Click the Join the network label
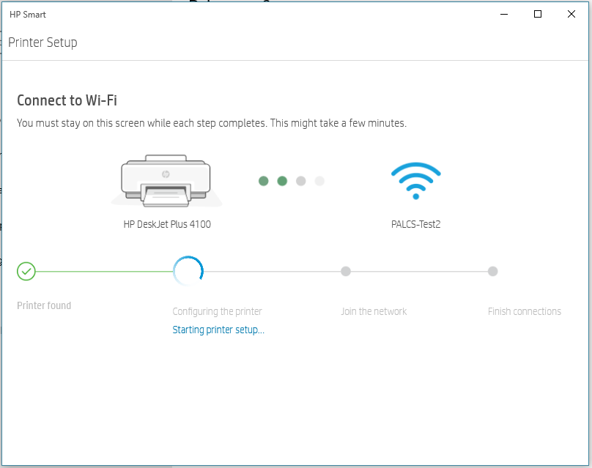Image resolution: width=592 pixels, height=468 pixels. 374,311
